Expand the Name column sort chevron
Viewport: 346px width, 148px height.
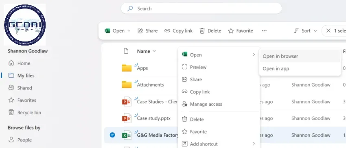(x=154, y=51)
